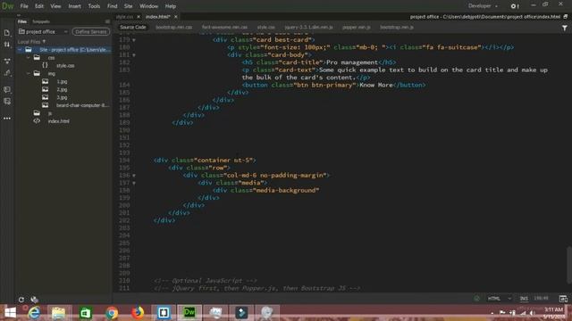Click the Expand All code icon in sidebar
Viewport: 572px width, 321px height.
pos(7,61)
